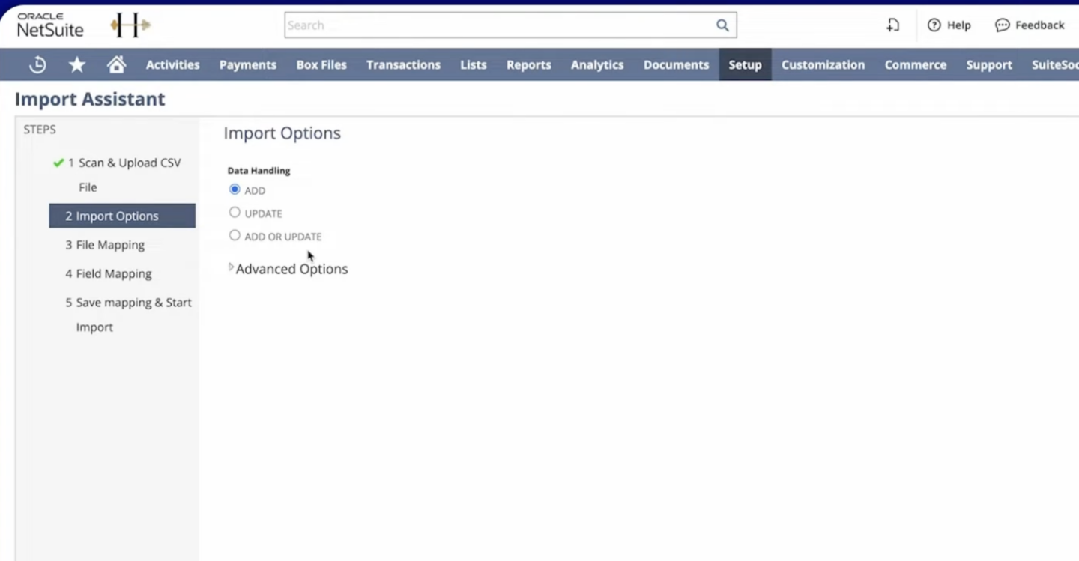The image size is (1079, 561).
Task: Click the search magnifier icon
Action: pyautogui.click(x=722, y=25)
